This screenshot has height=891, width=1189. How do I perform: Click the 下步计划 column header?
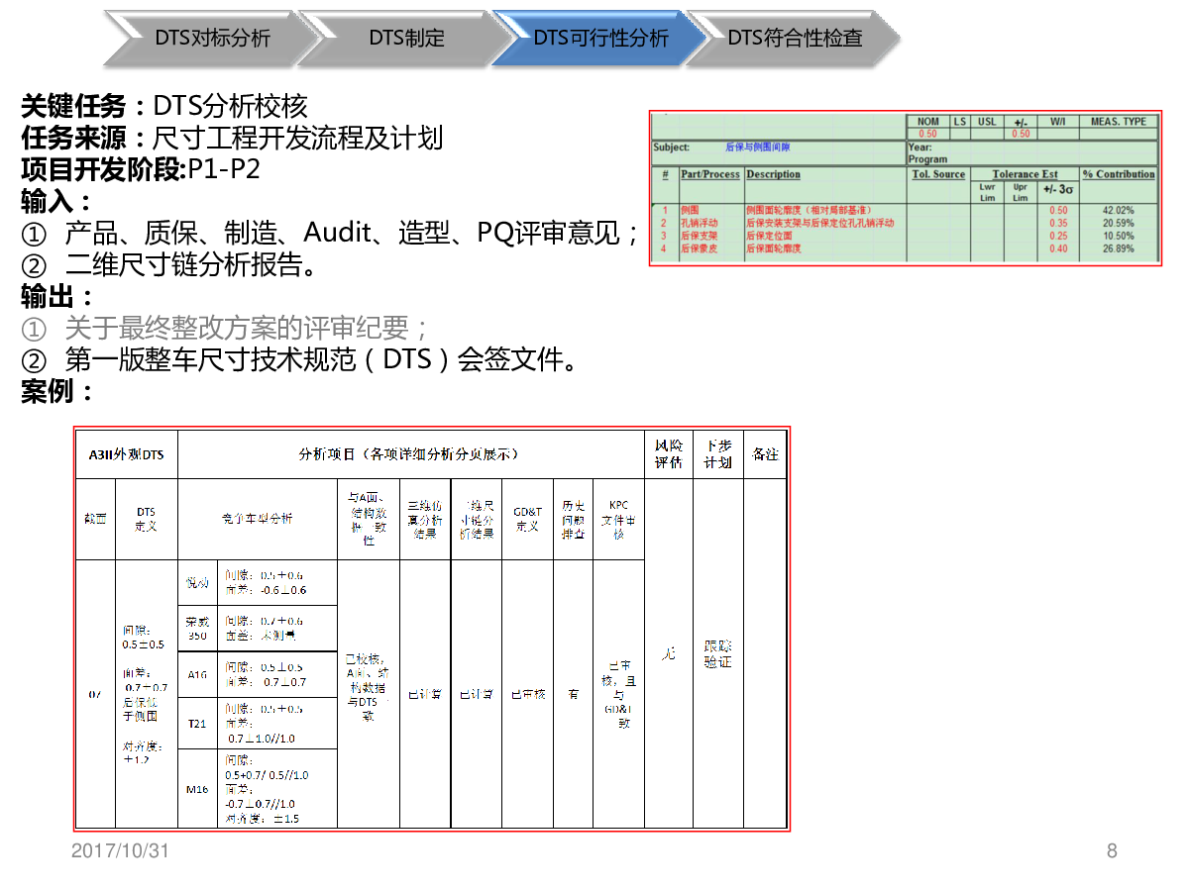click(x=717, y=454)
